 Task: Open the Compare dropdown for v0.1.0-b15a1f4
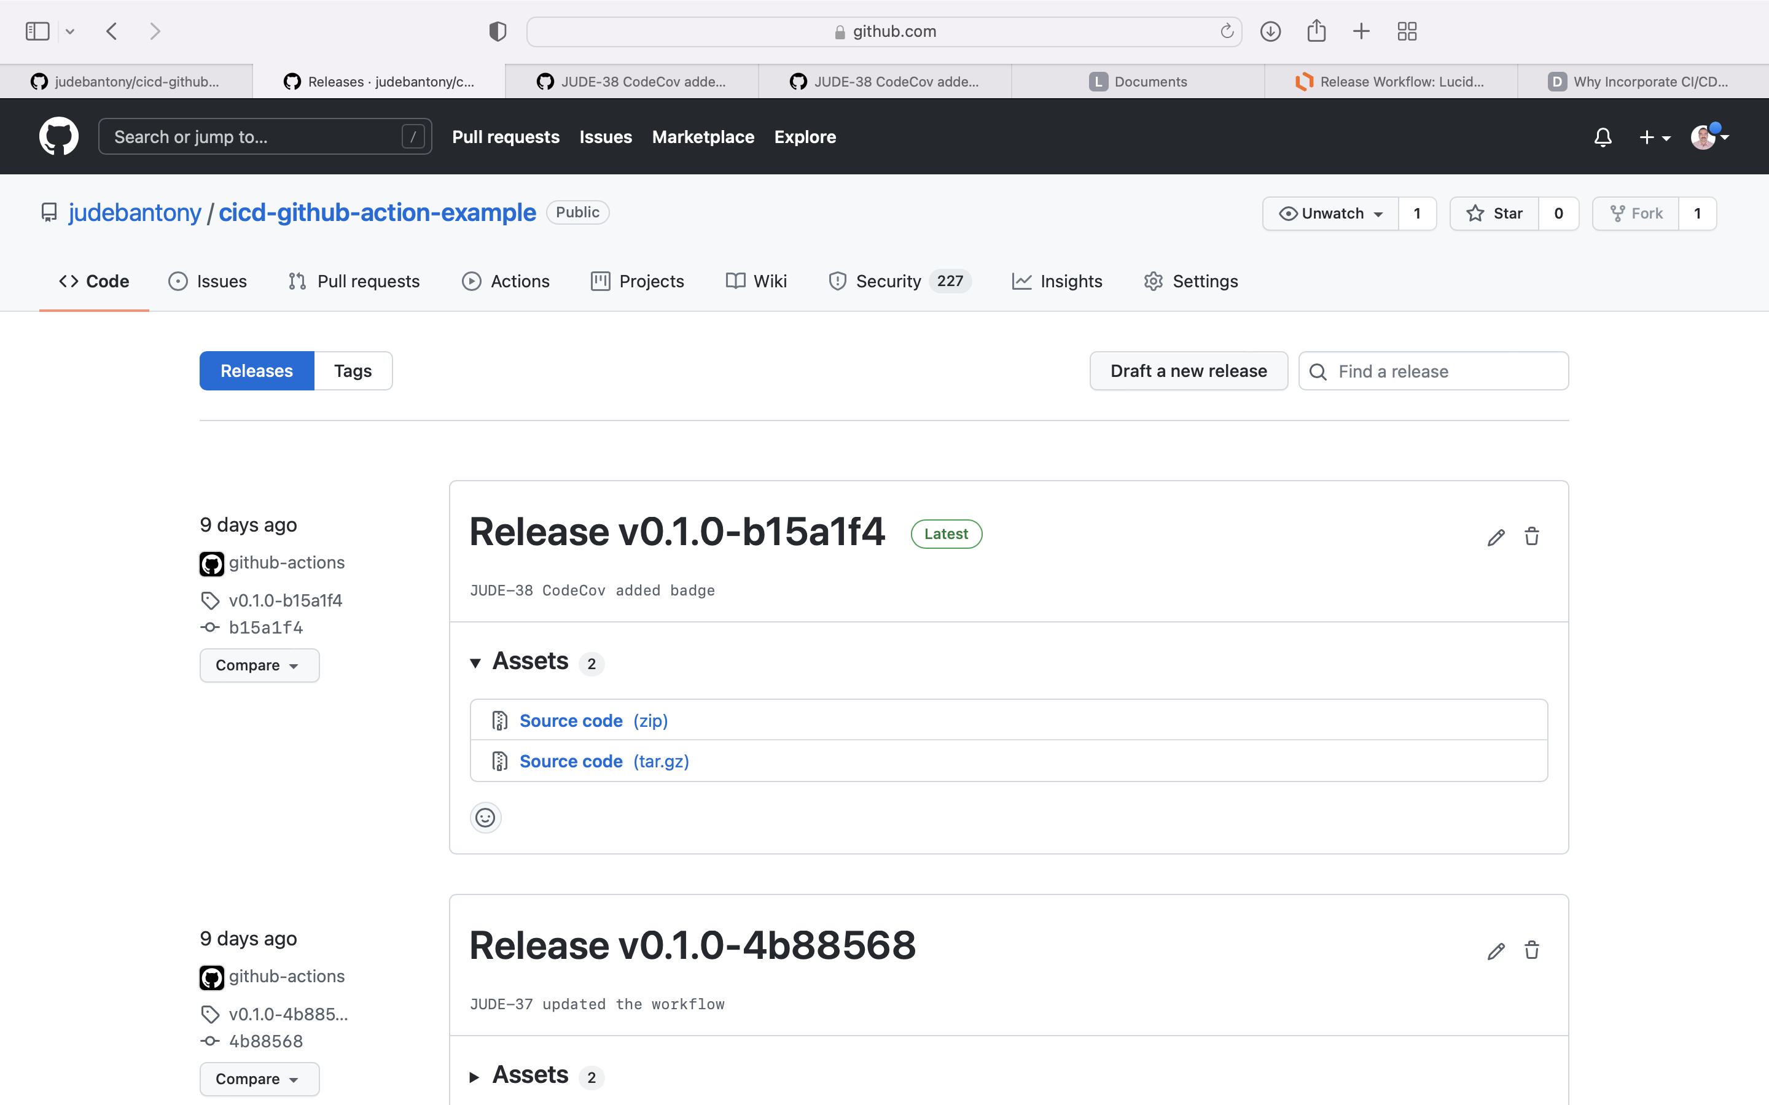tap(259, 665)
